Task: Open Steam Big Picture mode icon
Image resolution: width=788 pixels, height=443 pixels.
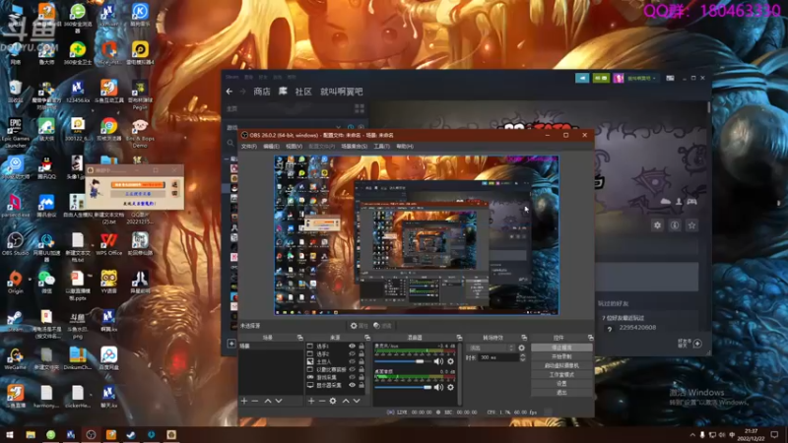Action: point(670,78)
